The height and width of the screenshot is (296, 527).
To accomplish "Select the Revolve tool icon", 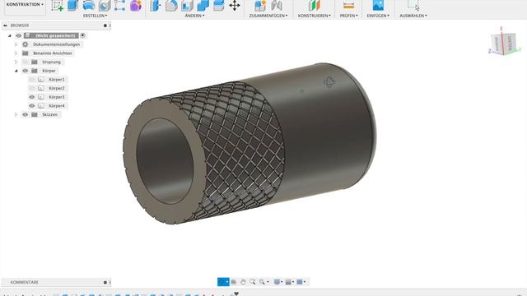I will coord(89,6).
